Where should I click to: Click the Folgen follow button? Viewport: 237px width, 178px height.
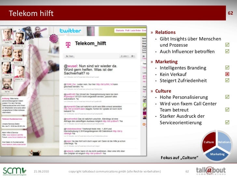point(70,56)
